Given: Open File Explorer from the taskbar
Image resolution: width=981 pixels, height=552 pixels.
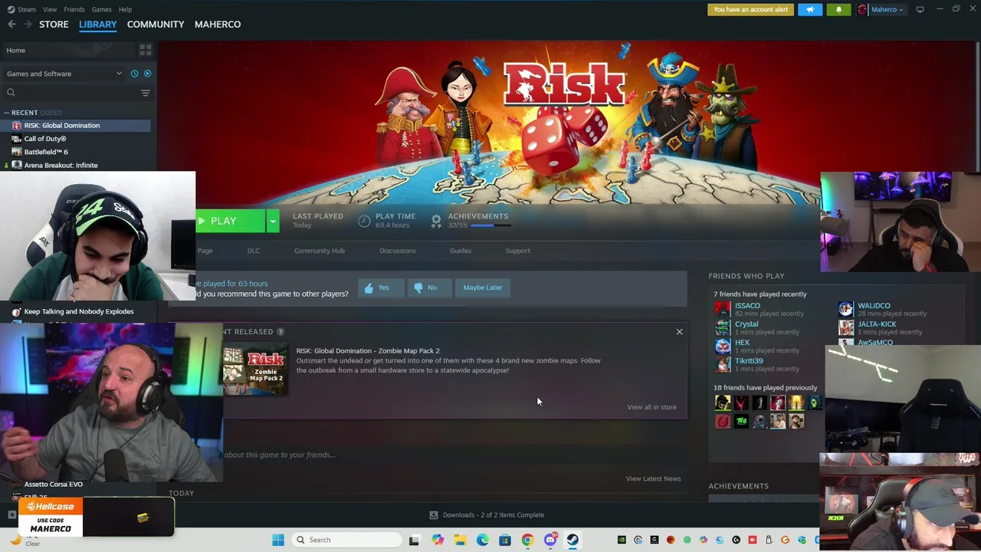Looking at the screenshot, I should [x=460, y=540].
